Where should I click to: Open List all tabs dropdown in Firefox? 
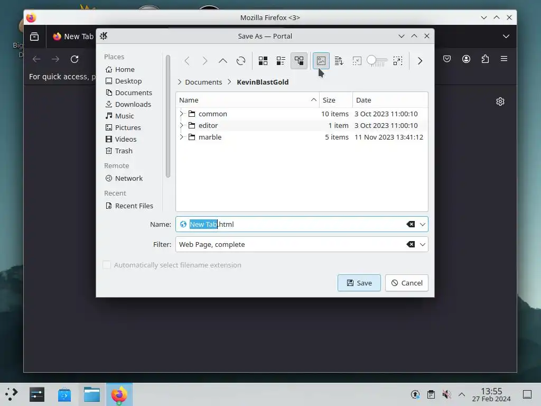point(506,36)
